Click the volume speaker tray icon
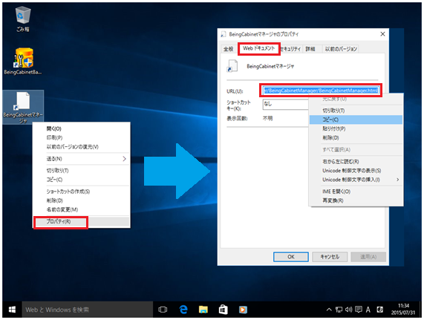Screen dimensions: 424x320 (349, 310)
